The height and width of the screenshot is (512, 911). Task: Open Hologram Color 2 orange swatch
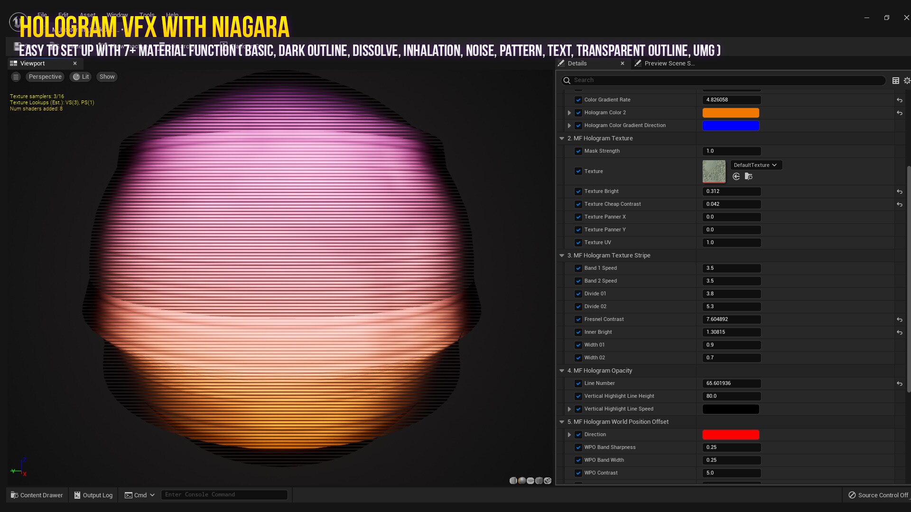pyautogui.click(x=731, y=113)
